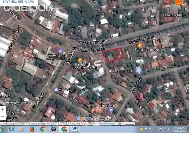The image size is (194, 155).
Task: Click the Hotel Mano's label
Action: (19, 103)
